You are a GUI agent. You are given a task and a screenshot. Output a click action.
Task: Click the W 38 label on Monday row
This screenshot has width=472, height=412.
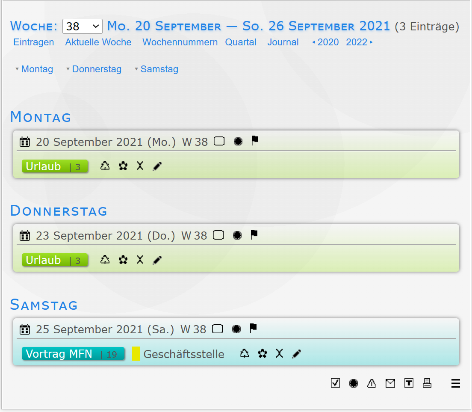point(195,142)
